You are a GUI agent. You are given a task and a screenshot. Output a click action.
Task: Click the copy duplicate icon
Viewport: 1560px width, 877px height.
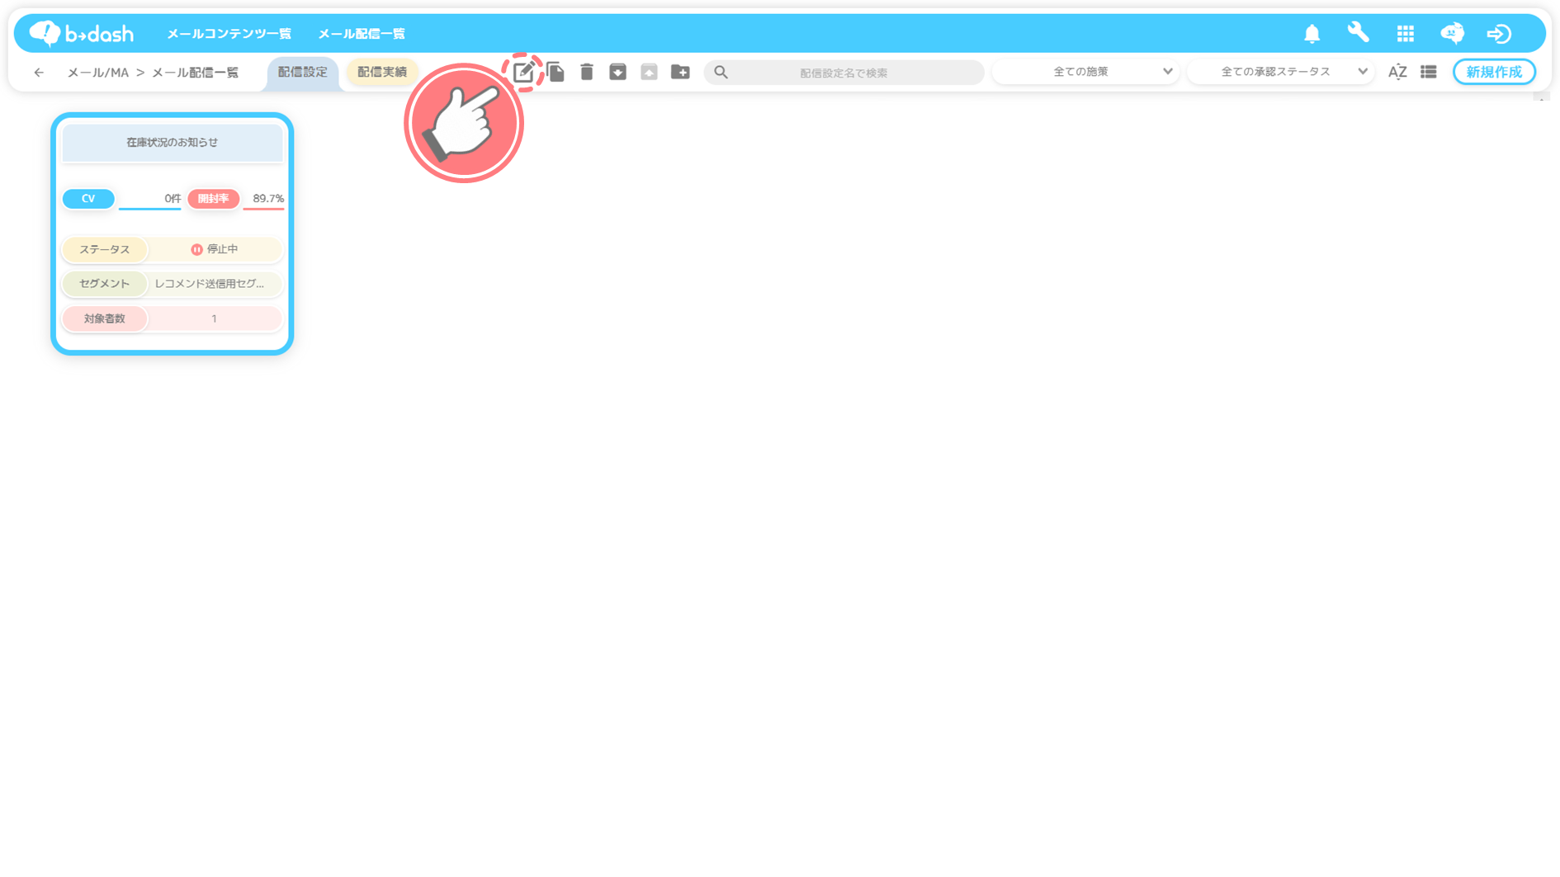(555, 73)
